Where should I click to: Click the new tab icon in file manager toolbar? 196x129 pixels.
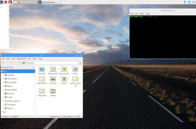(x=3, y=63)
